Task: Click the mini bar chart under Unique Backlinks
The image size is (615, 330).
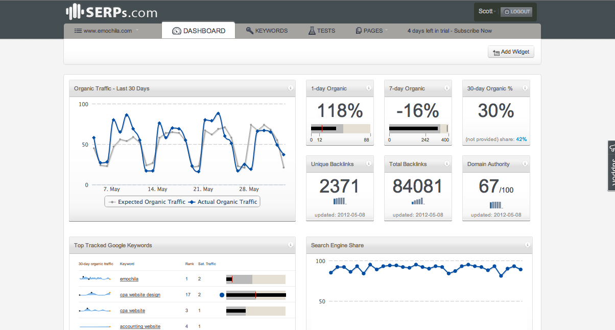Action: [340, 201]
